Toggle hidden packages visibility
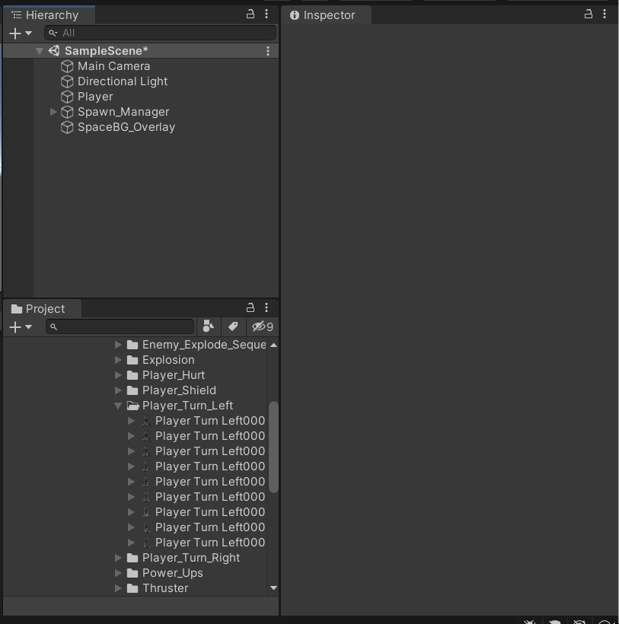Screen dimensions: 619x624 click(x=262, y=326)
